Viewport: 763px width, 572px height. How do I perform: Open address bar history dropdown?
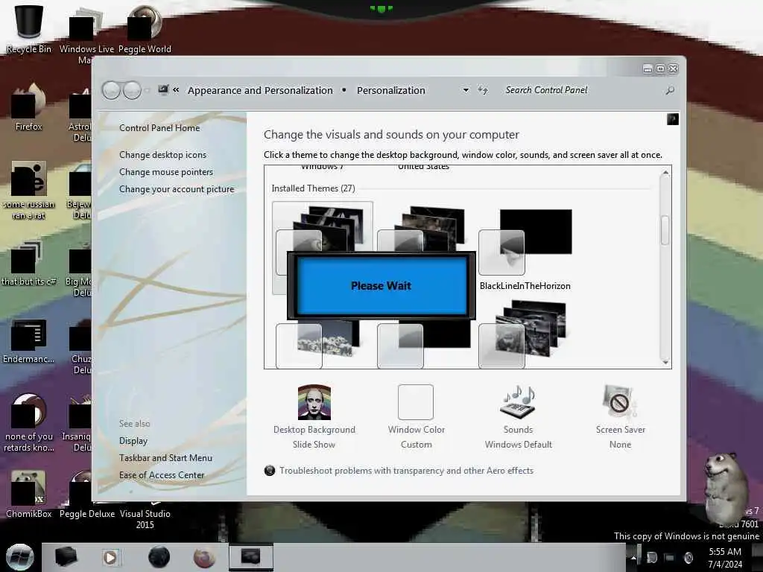coord(466,90)
